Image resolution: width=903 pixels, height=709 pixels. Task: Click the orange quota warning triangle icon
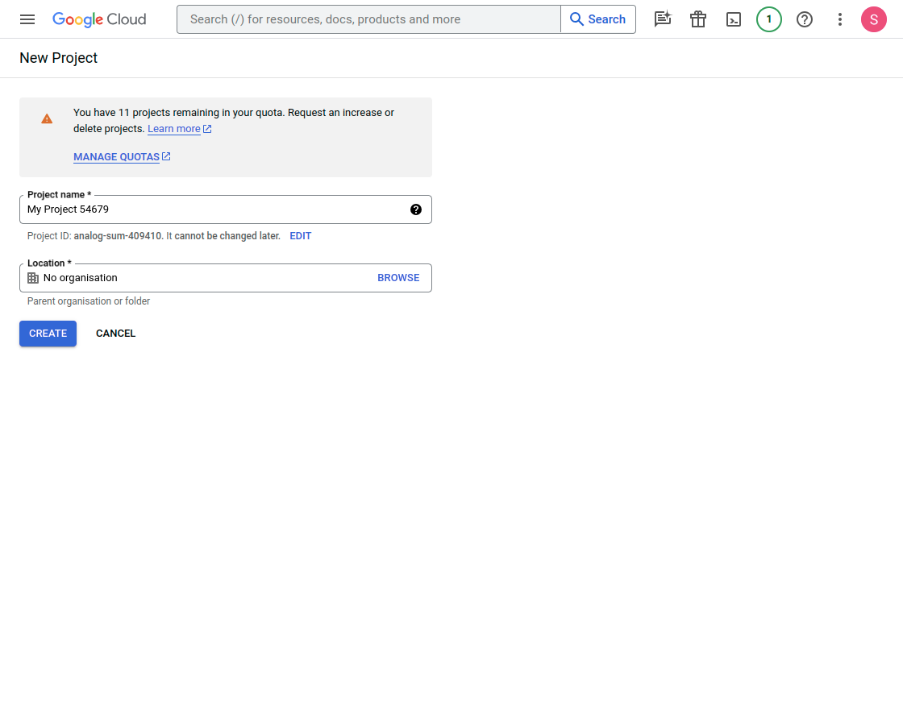pos(47,119)
